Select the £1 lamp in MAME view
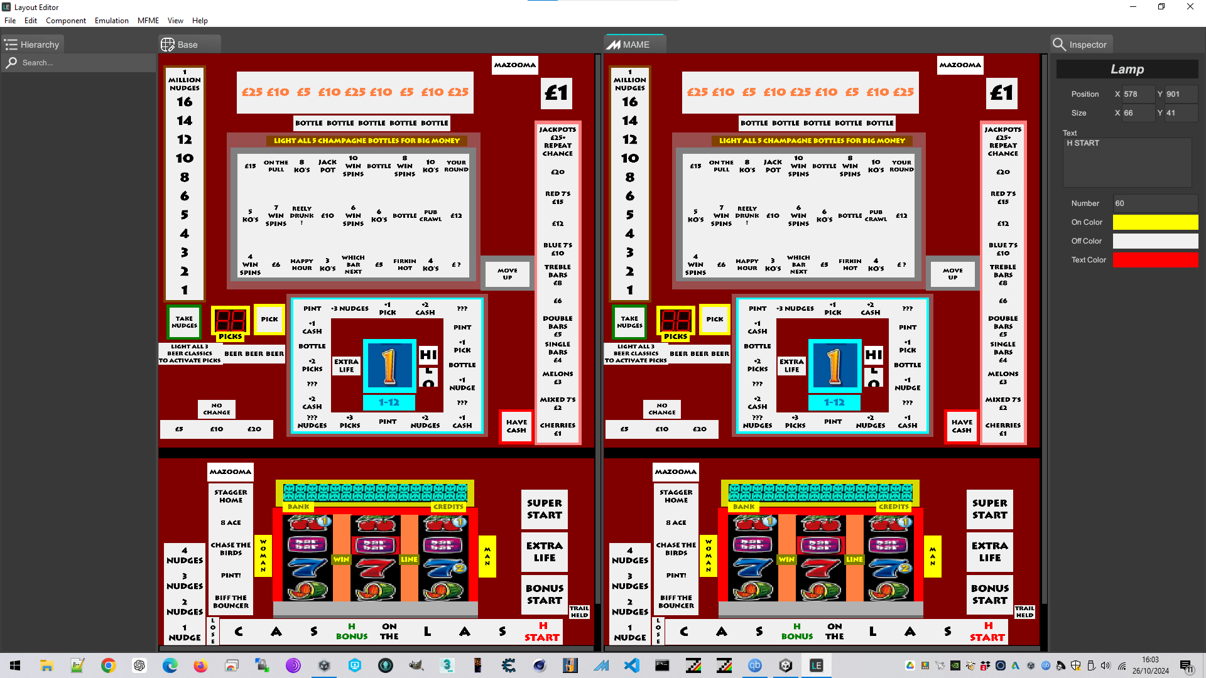Image resolution: width=1206 pixels, height=678 pixels. pyautogui.click(x=1001, y=94)
